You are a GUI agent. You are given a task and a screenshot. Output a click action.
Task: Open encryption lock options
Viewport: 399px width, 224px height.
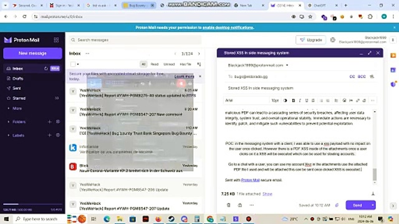click(x=240, y=205)
